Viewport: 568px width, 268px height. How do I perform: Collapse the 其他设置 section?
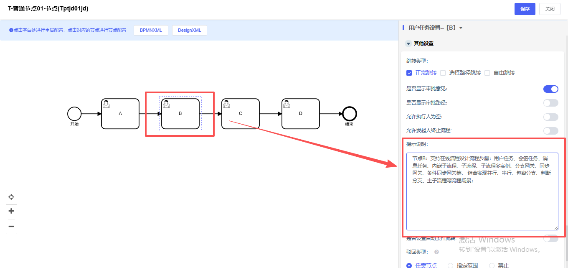pos(408,43)
